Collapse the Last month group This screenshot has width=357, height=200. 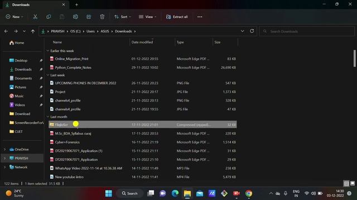(48, 117)
